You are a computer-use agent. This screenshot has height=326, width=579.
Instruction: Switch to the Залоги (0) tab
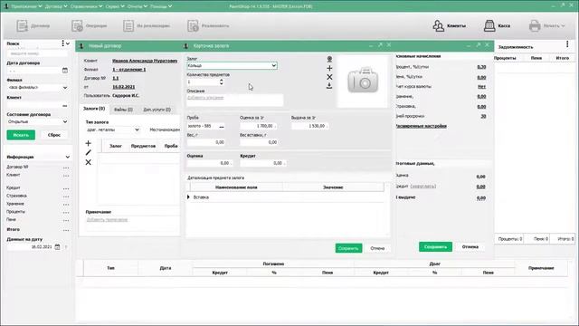click(x=94, y=109)
